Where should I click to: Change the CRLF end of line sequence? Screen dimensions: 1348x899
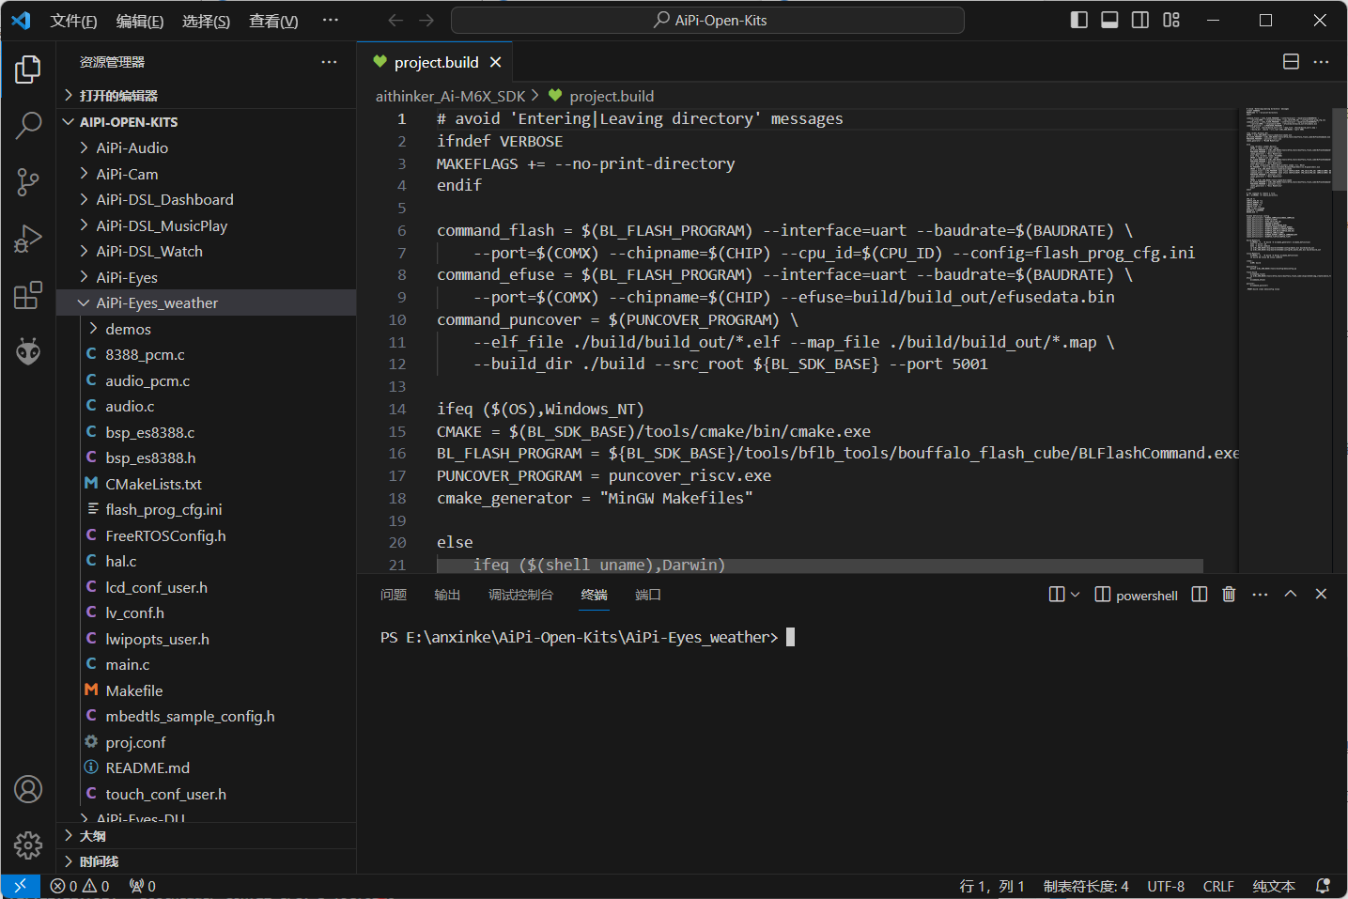1218,886
